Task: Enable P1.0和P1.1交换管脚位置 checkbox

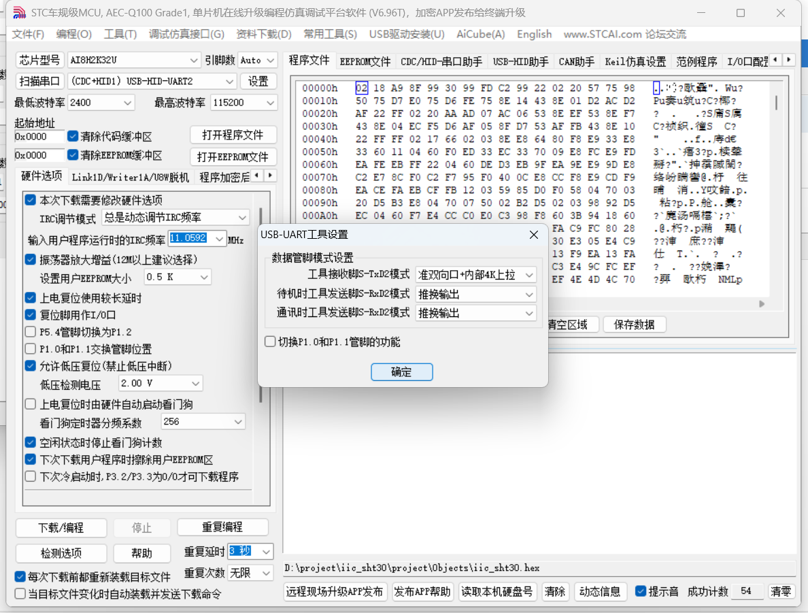Action: (x=31, y=348)
